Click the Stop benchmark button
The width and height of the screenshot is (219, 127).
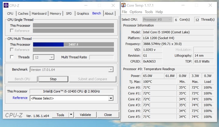click(x=53, y=79)
